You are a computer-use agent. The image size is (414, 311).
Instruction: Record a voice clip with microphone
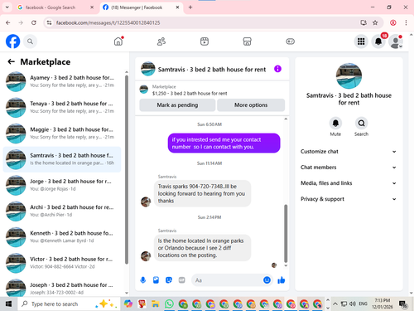[143, 280]
